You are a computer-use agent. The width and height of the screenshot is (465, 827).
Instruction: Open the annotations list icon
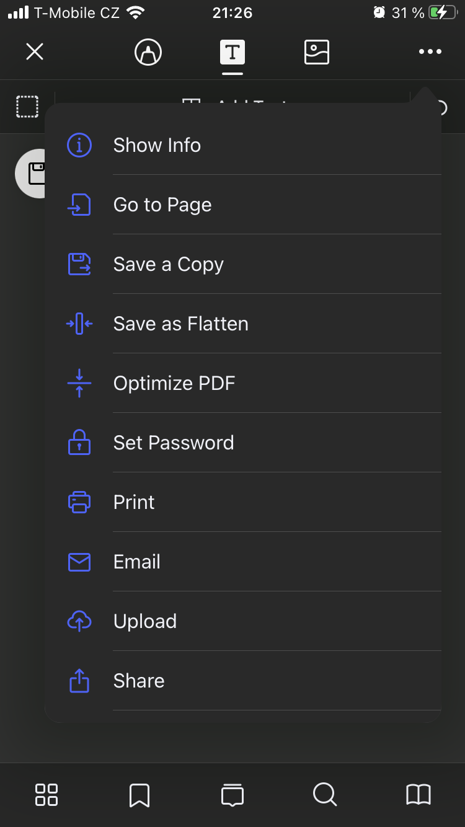coord(232,794)
